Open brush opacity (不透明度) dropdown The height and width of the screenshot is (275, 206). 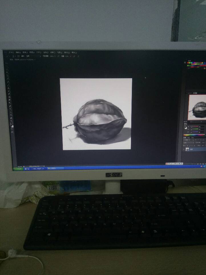55,56
